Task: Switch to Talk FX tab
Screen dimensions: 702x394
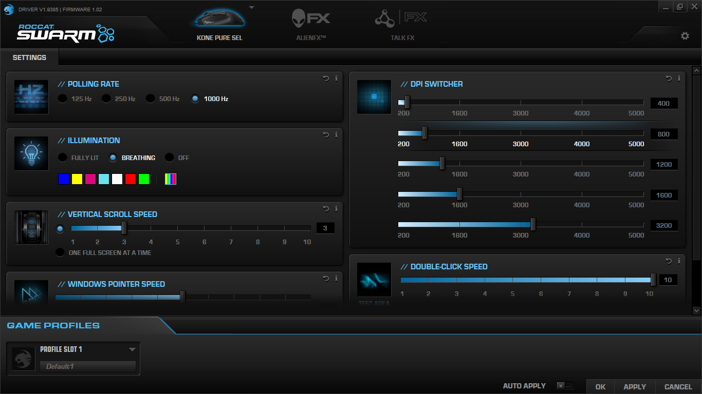Action: click(x=402, y=38)
